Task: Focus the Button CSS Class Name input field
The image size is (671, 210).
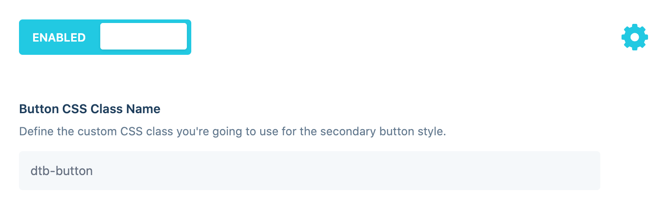Action: (x=309, y=171)
